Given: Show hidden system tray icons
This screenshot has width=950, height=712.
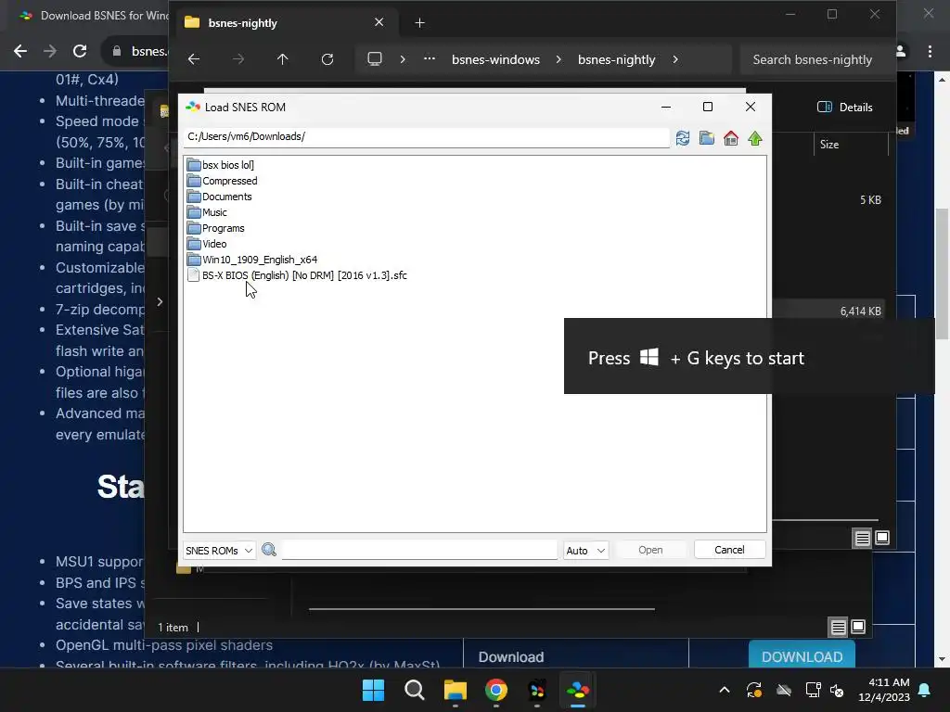Looking at the screenshot, I should pyautogui.click(x=724, y=690).
